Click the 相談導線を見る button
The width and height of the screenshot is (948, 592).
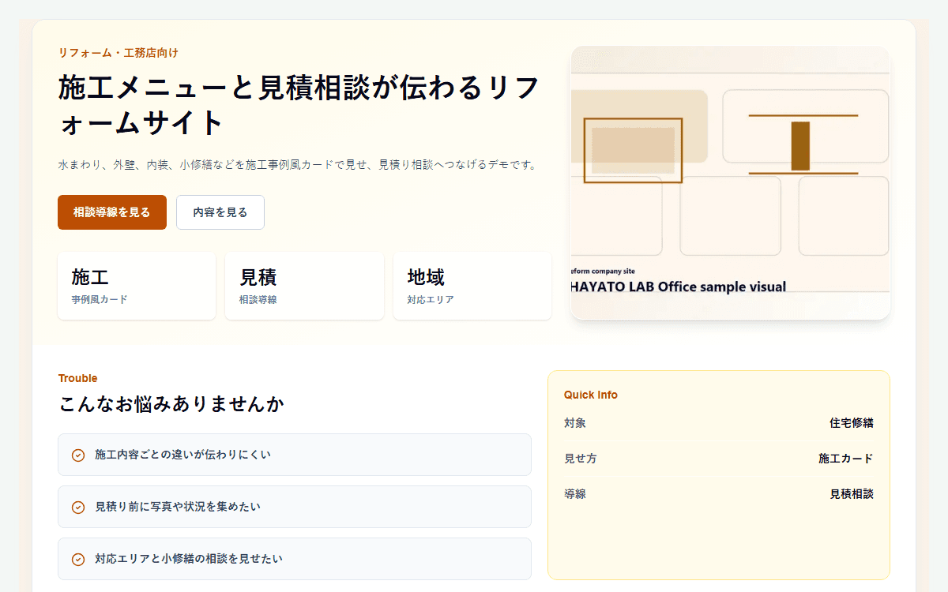(112, 212)
